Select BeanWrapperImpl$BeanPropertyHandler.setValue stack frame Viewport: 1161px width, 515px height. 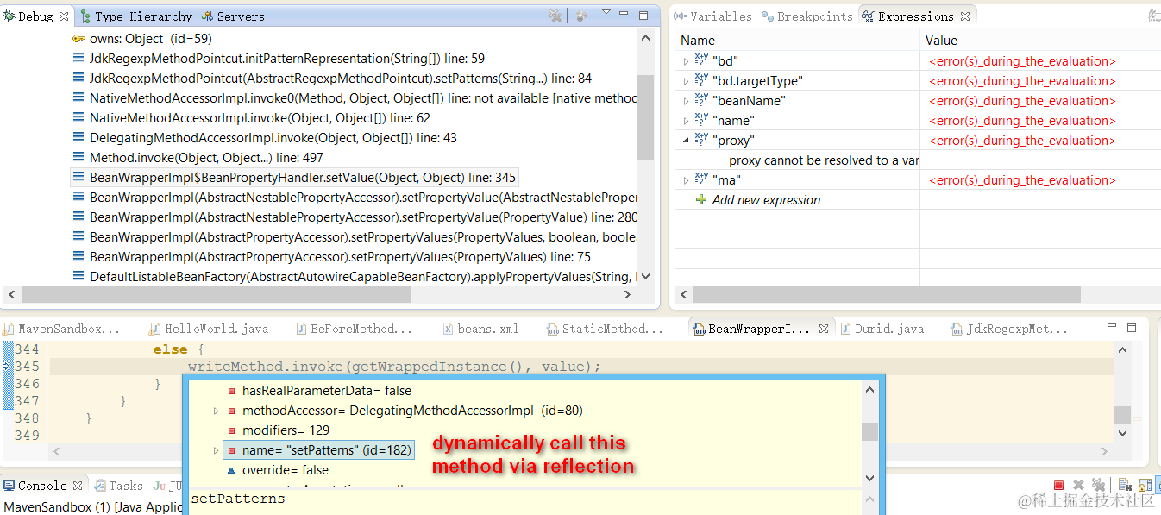(294, 178)
